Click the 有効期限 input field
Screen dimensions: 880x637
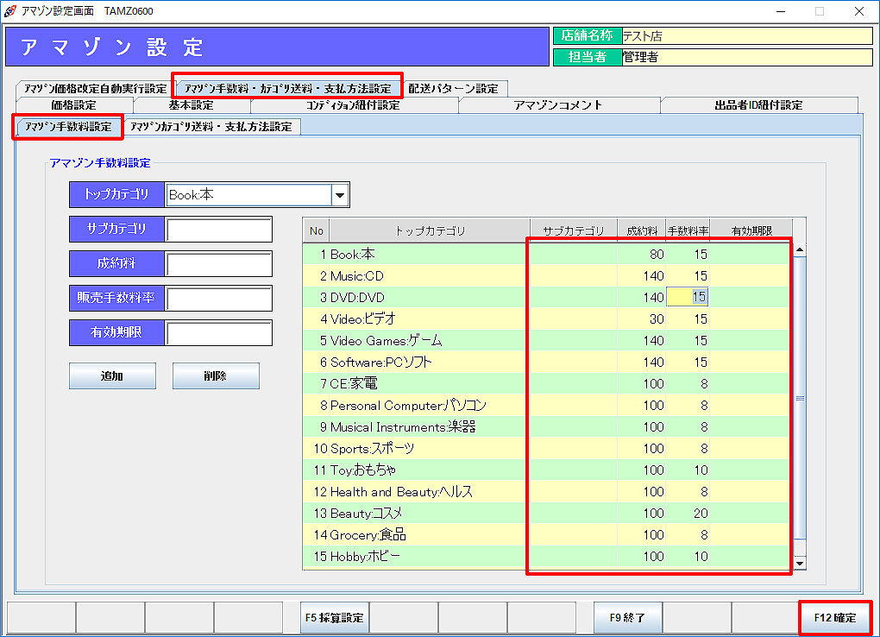[219, 333]
